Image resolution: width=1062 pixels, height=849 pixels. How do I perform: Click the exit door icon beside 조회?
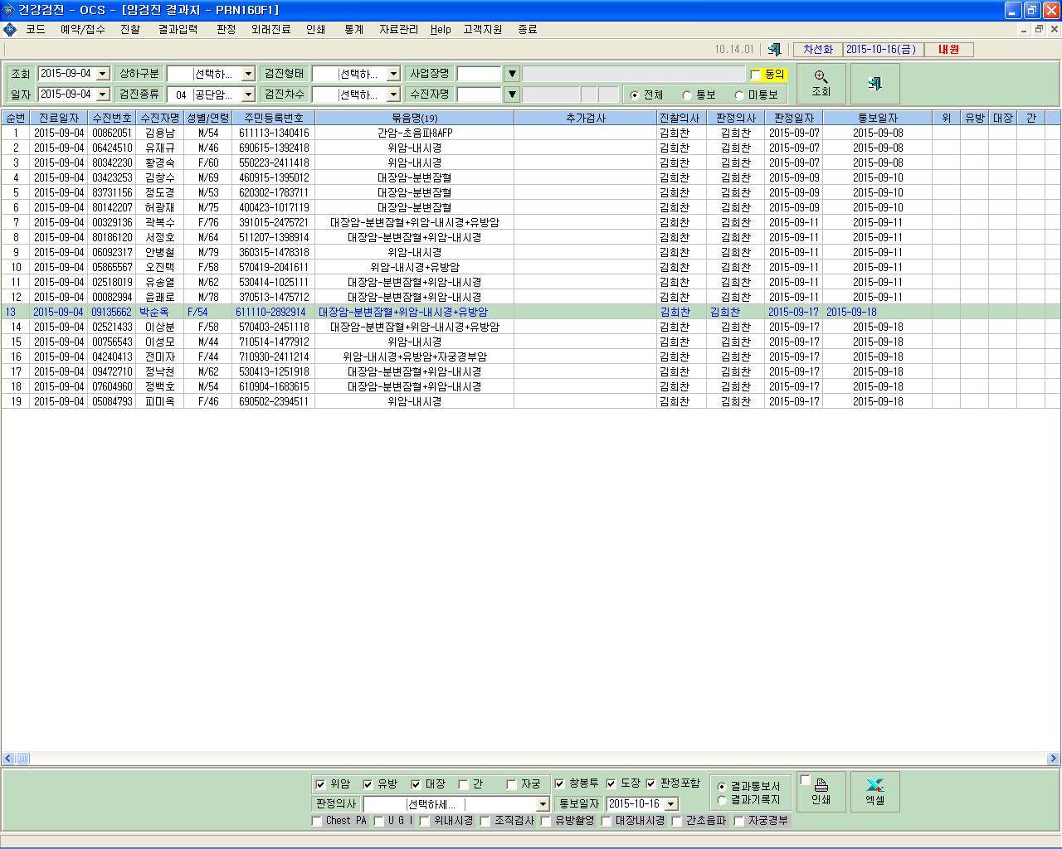874,84
